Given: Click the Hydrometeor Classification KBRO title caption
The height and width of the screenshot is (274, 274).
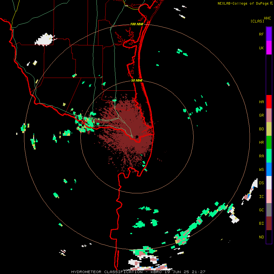Looking at the screenshot, I should pos(138,272).
